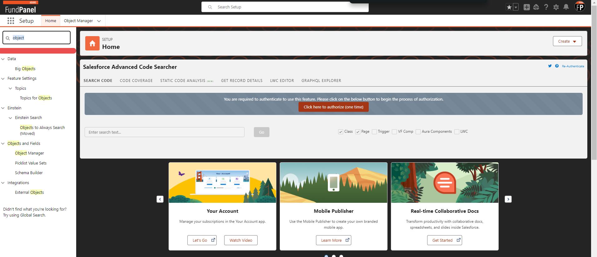This screenshot has height=257, width=597.
Task: Open the Trailhead guidance icon
Action: [x=536, y=7]
